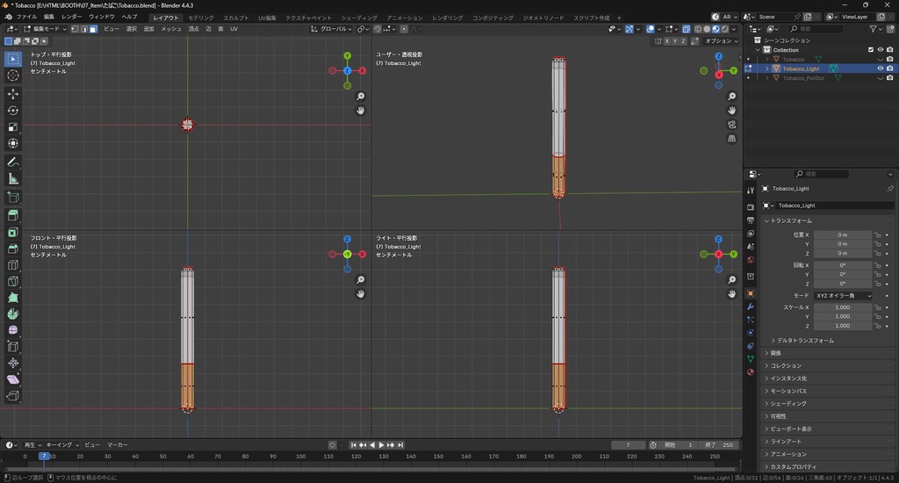The height and width of the screenshot is (483, 899).
Task: Click the current frame number field
Action: [x=629, y=445]
